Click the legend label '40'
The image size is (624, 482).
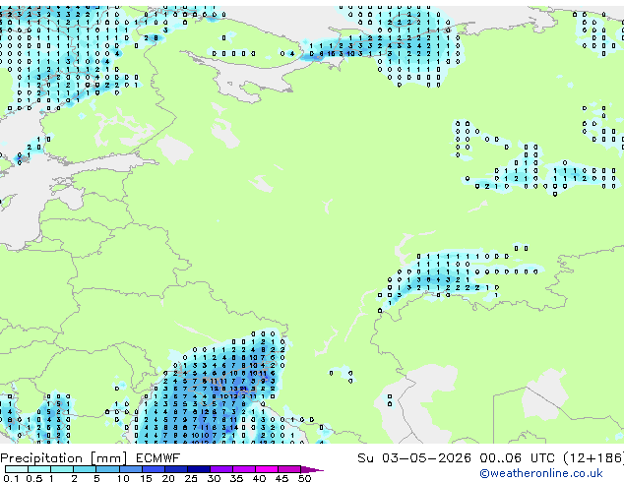[259, 478]
